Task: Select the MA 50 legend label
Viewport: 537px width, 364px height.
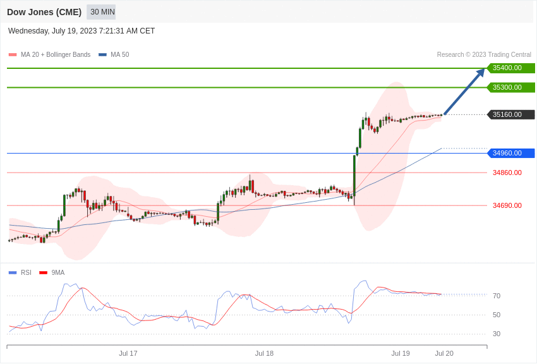Action: click(x=120, y=55)
